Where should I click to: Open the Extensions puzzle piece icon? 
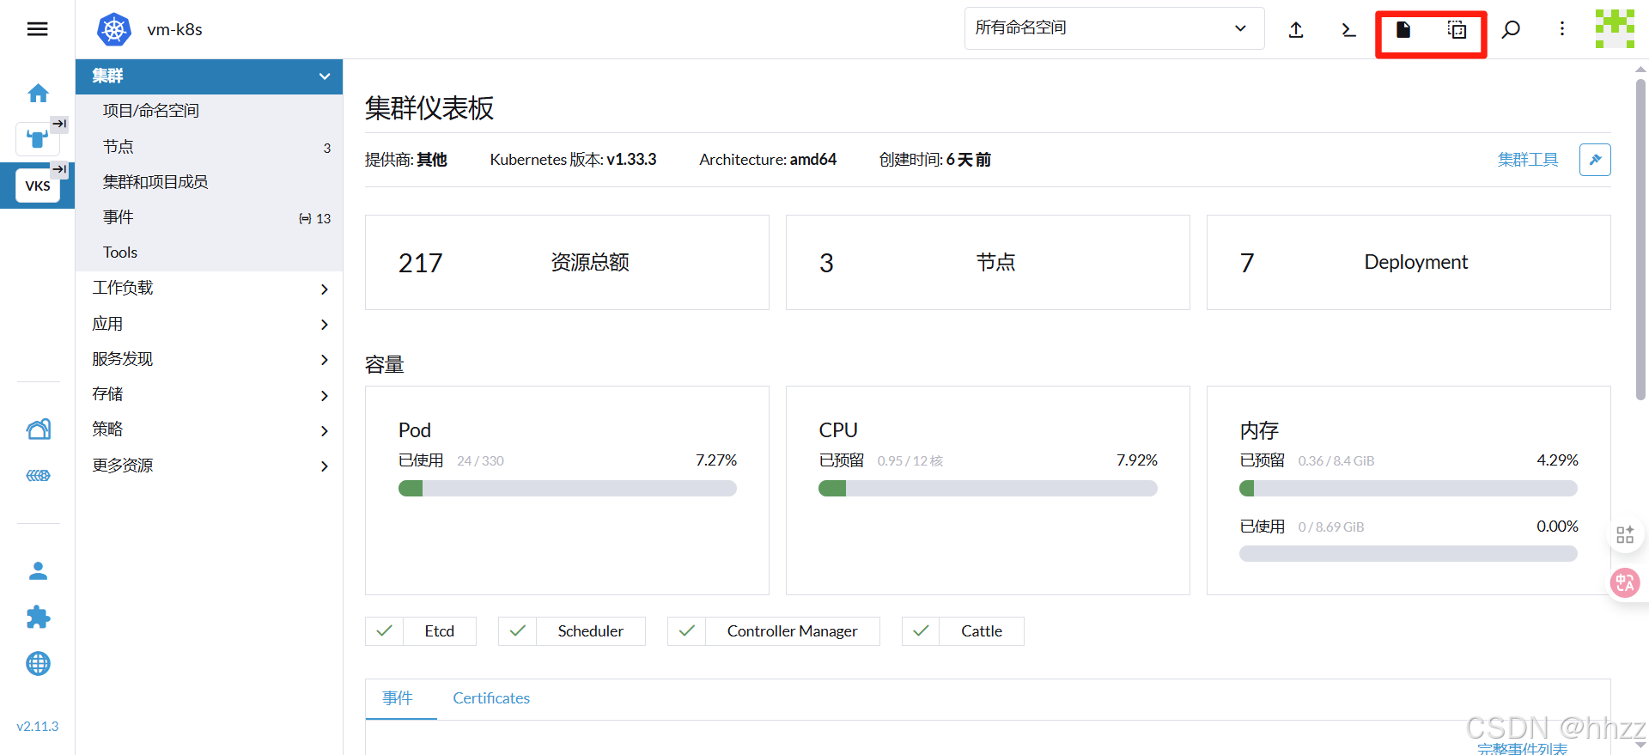(x=38, y=617)
